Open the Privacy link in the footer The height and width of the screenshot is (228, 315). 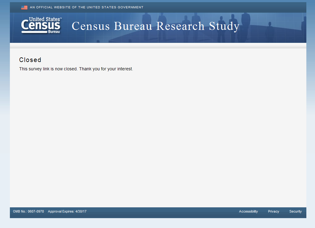pyautogui.click(x=273, y=211)
